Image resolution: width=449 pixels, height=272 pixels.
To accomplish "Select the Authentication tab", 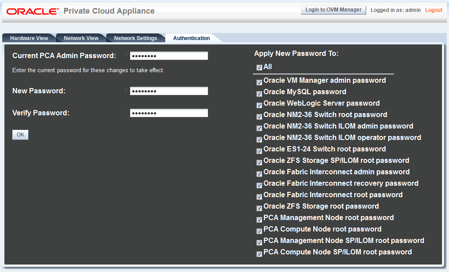I will 191,38.
